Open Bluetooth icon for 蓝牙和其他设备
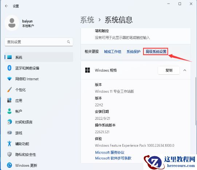 point(9,68)
